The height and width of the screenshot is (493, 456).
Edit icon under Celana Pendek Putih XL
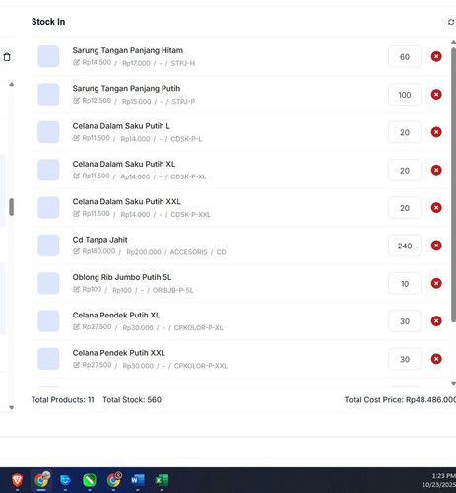[76, 327]
